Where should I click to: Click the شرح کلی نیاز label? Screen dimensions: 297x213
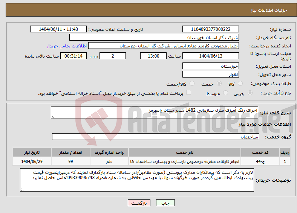pyautogui.click(x=276, y=113)
